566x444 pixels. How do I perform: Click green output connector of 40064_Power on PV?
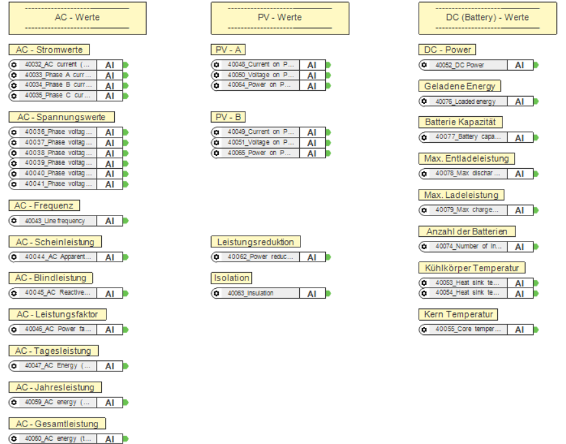pos(328,86)
